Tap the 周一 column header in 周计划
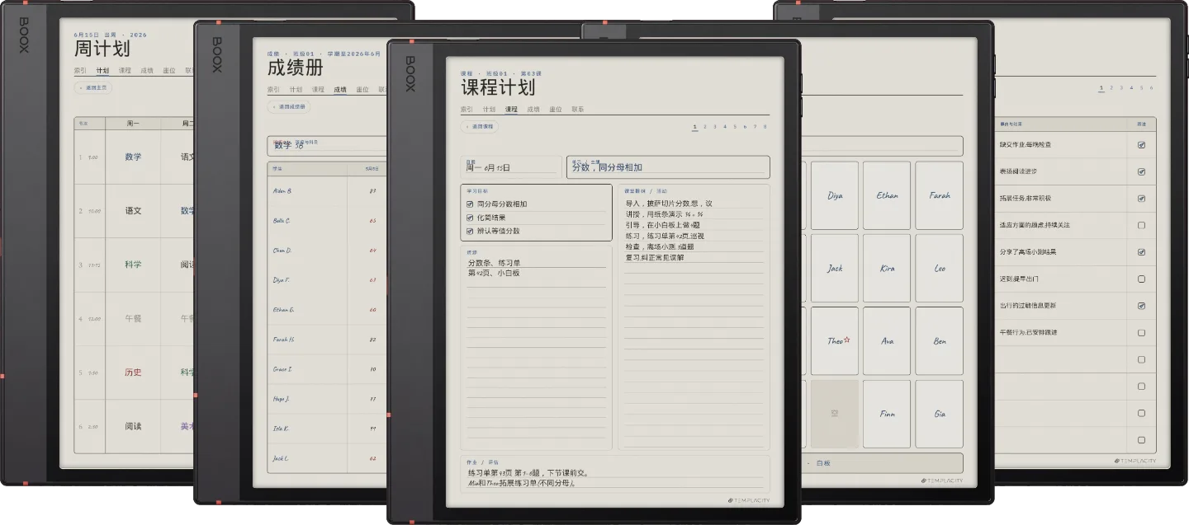This screenshot has width=1189, height=525. (133, 123)
